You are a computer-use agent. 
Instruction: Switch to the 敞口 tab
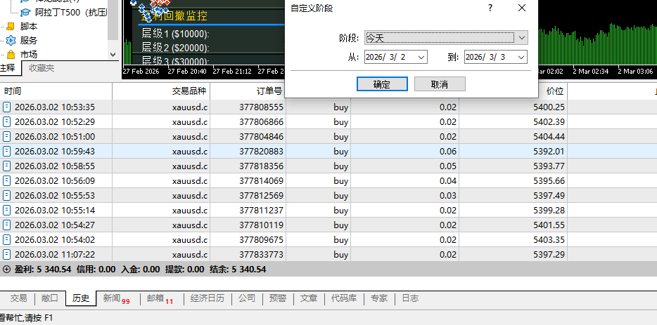[x=50, y=298]
